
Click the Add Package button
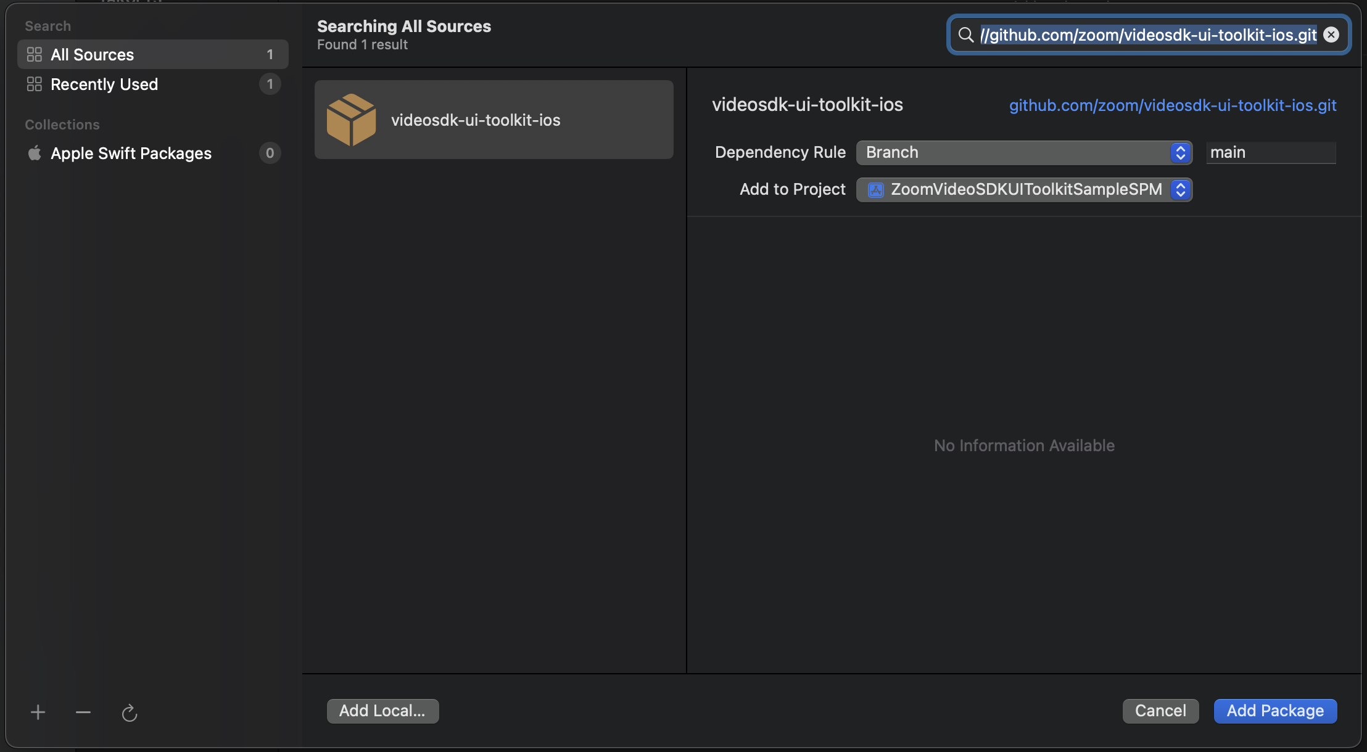click(x=1274, y=711)
